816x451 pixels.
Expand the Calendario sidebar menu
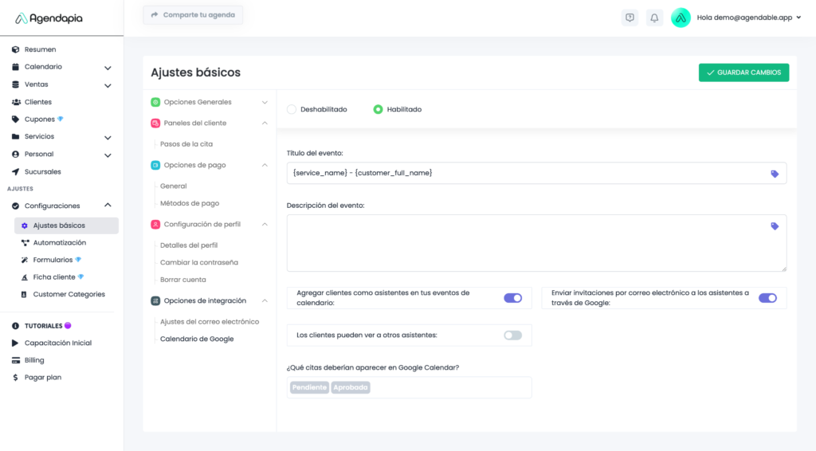[108, 67]
